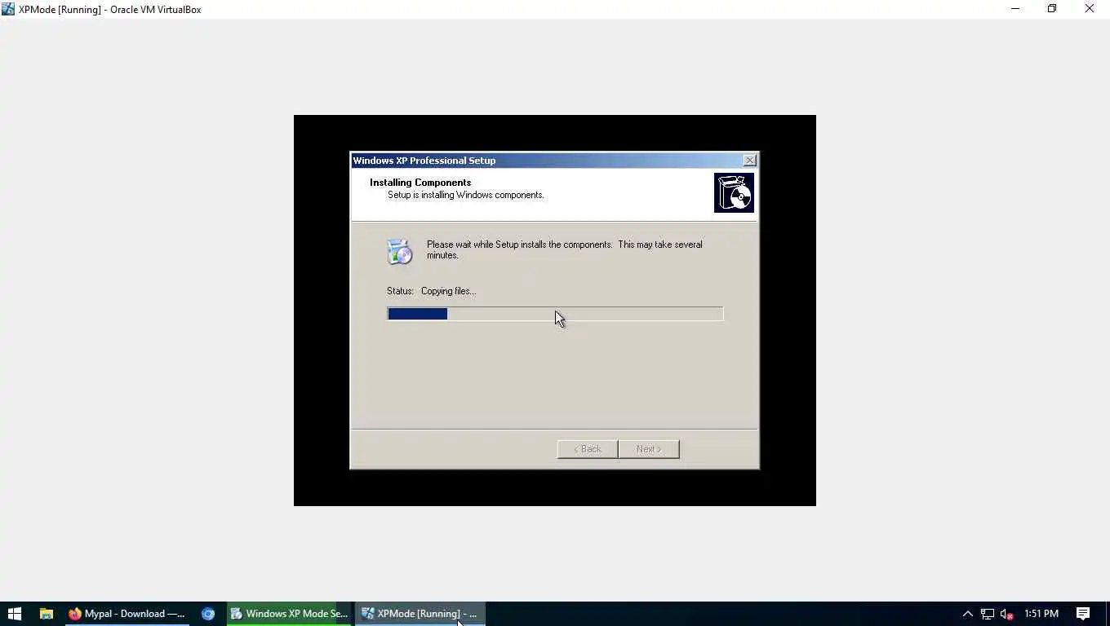
Task: Click 'Status: Copying files...' text
Action: point(431,291)
